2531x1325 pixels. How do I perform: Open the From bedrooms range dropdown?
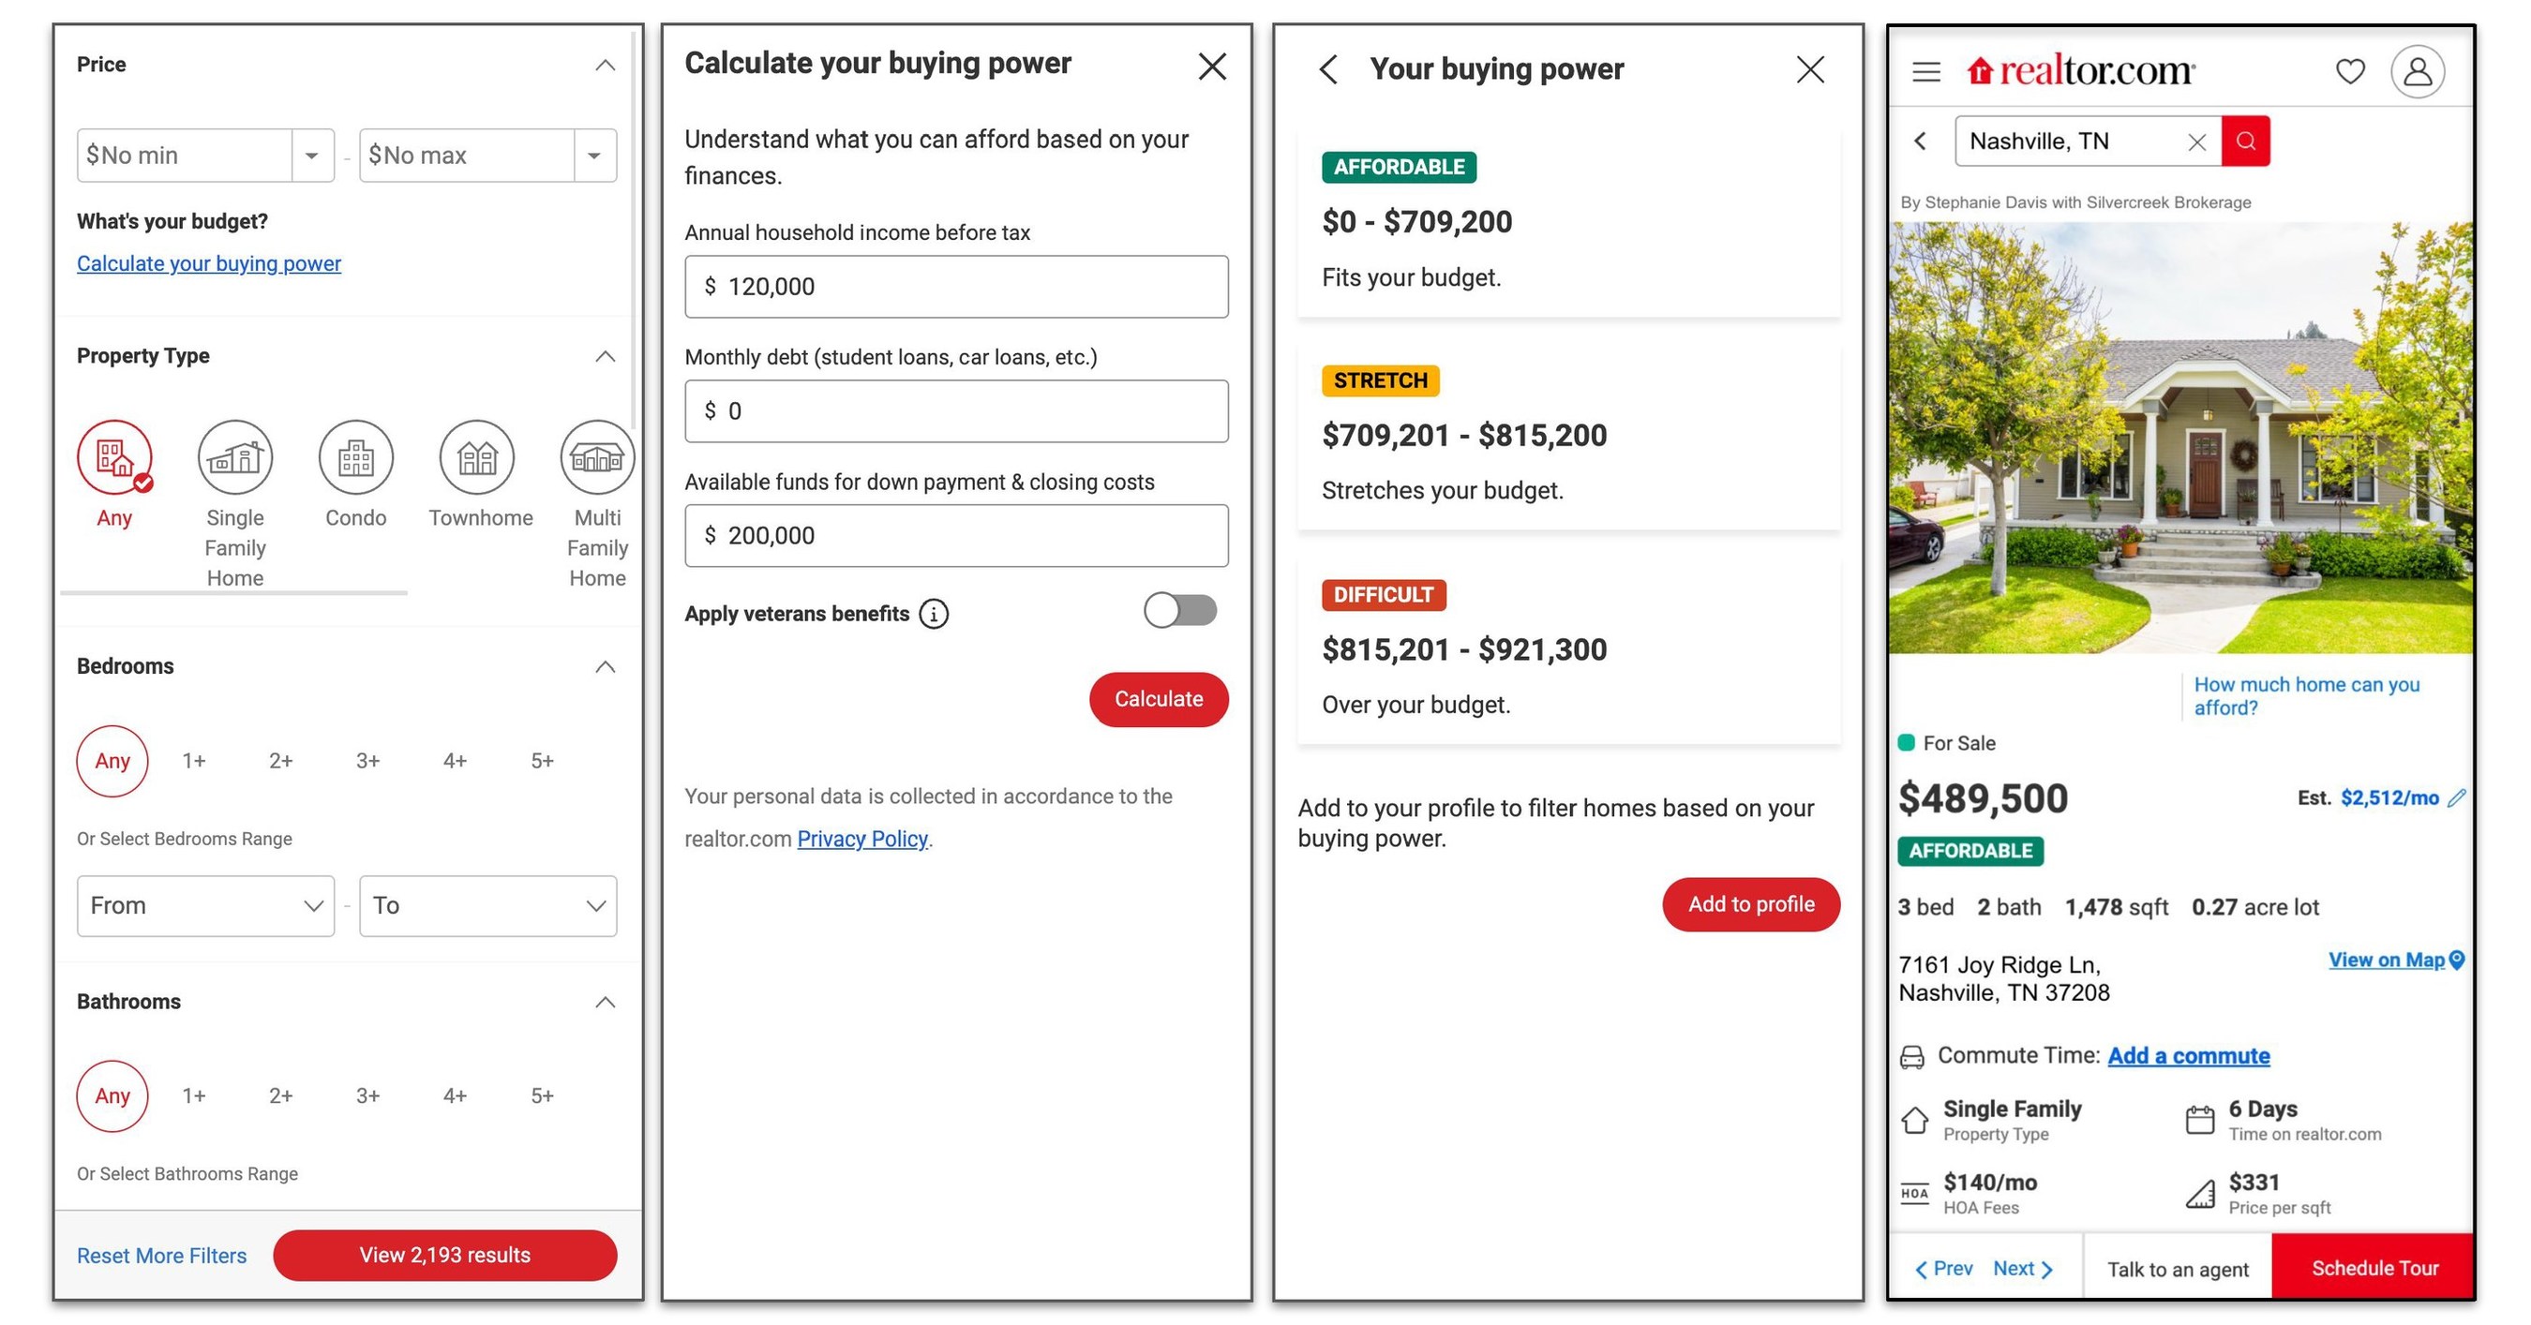[205, 904]
